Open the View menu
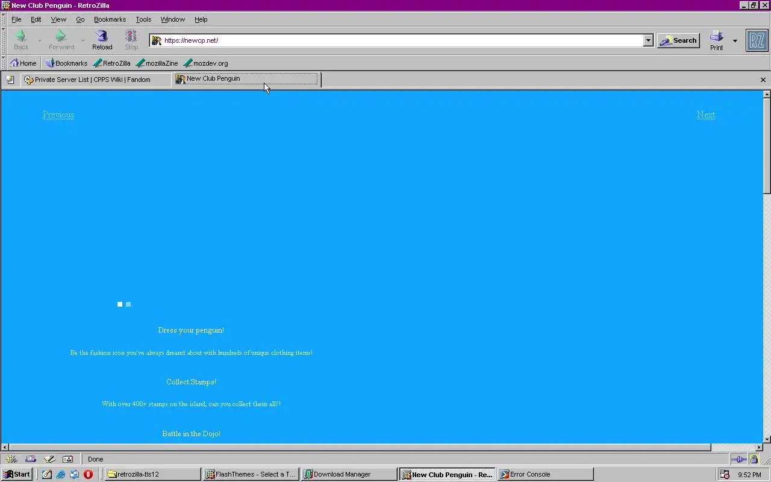771x482 pixels. tap(58, 19)
